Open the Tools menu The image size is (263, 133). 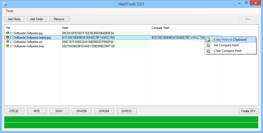coord(9,11)
